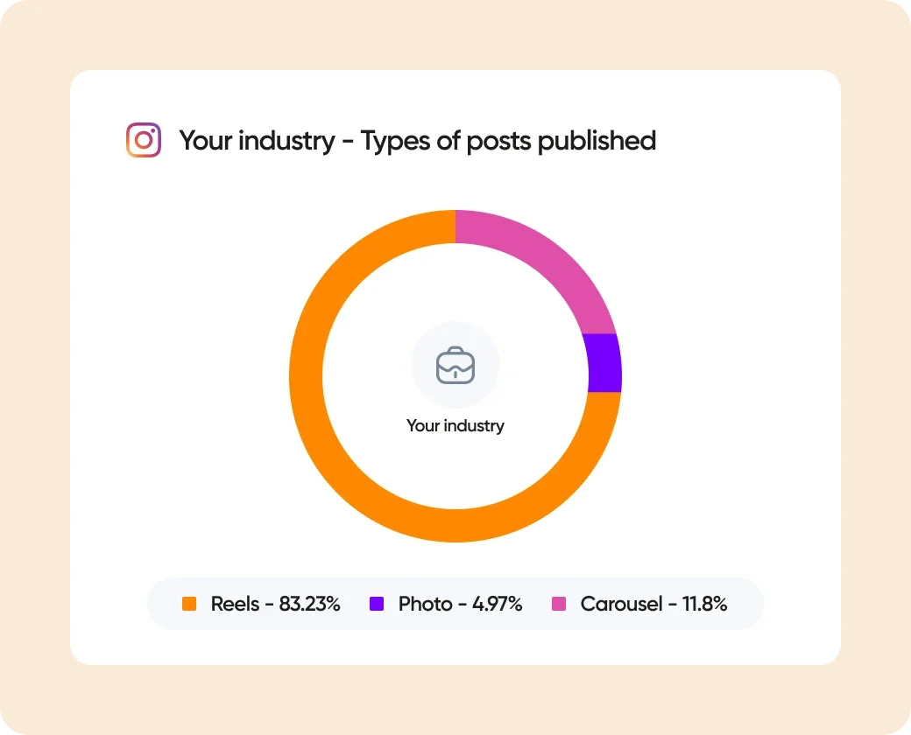Click the 'Your industry' center label

point(455,425)
